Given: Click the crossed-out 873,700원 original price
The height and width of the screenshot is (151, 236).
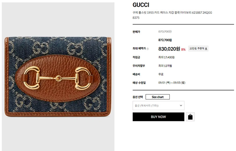Looking at the screenshot, I should pos(165,31).
